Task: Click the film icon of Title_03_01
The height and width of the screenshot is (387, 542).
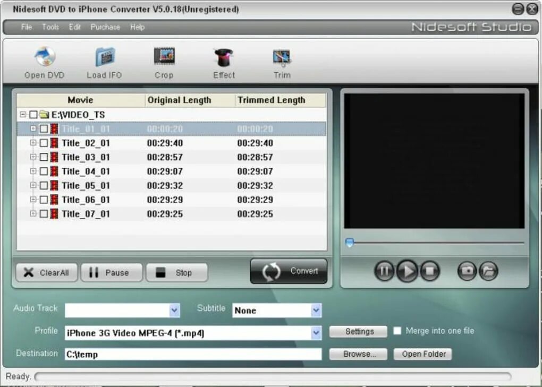Action: click(x=54, y=157)
